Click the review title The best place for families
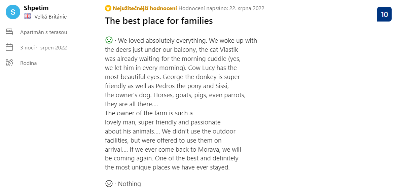The height and width of the screenshot is (193, 396). (x=159, y=21)
